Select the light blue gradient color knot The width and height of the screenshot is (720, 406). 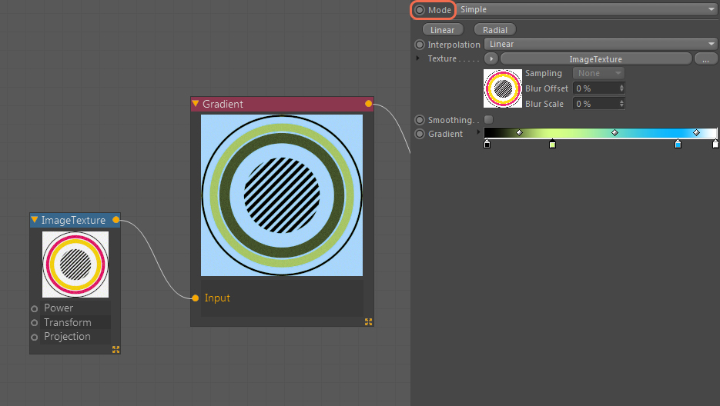pos(678,144)
